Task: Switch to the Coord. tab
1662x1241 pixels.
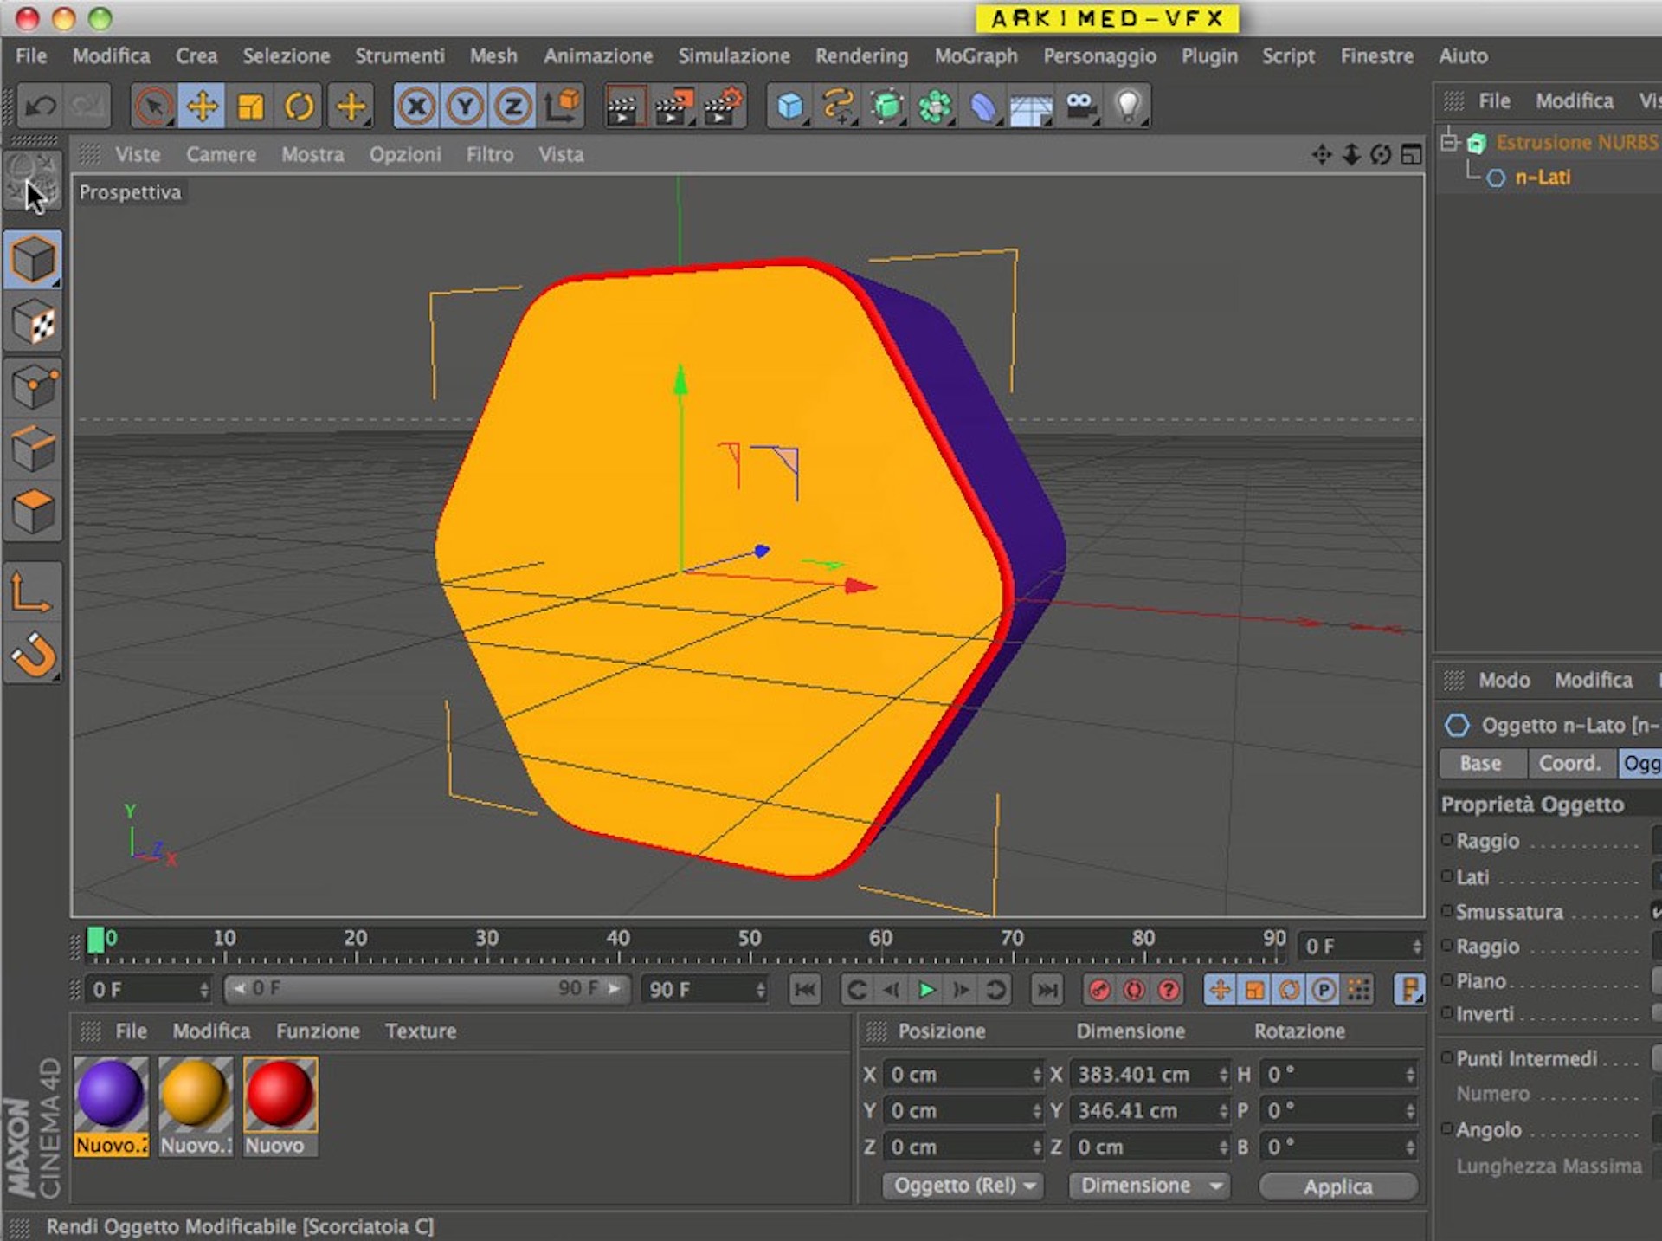Action: [1569, 763]
